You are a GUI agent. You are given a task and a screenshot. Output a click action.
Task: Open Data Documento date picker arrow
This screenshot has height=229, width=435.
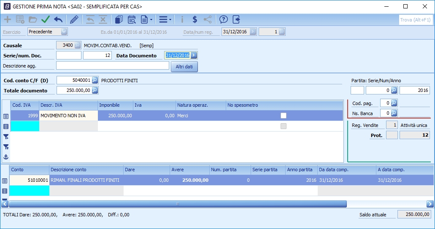pos(194,55)
